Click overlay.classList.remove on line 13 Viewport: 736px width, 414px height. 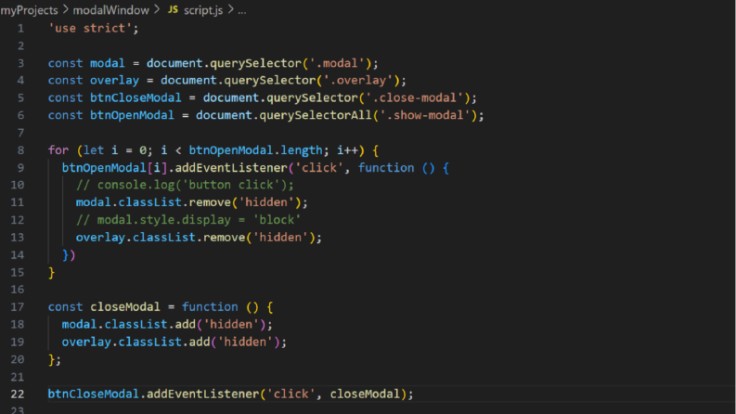click(161, 238)
